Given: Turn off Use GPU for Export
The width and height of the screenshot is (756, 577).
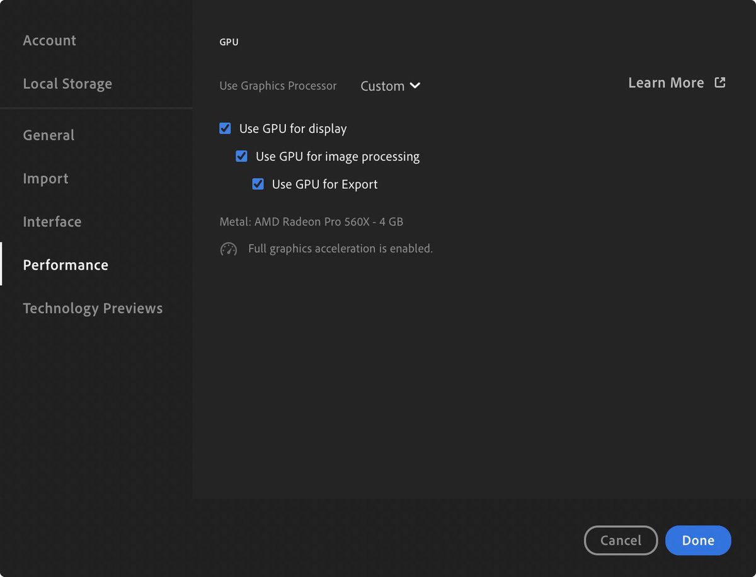Looking at the screenshot, I should pos(258,183).
